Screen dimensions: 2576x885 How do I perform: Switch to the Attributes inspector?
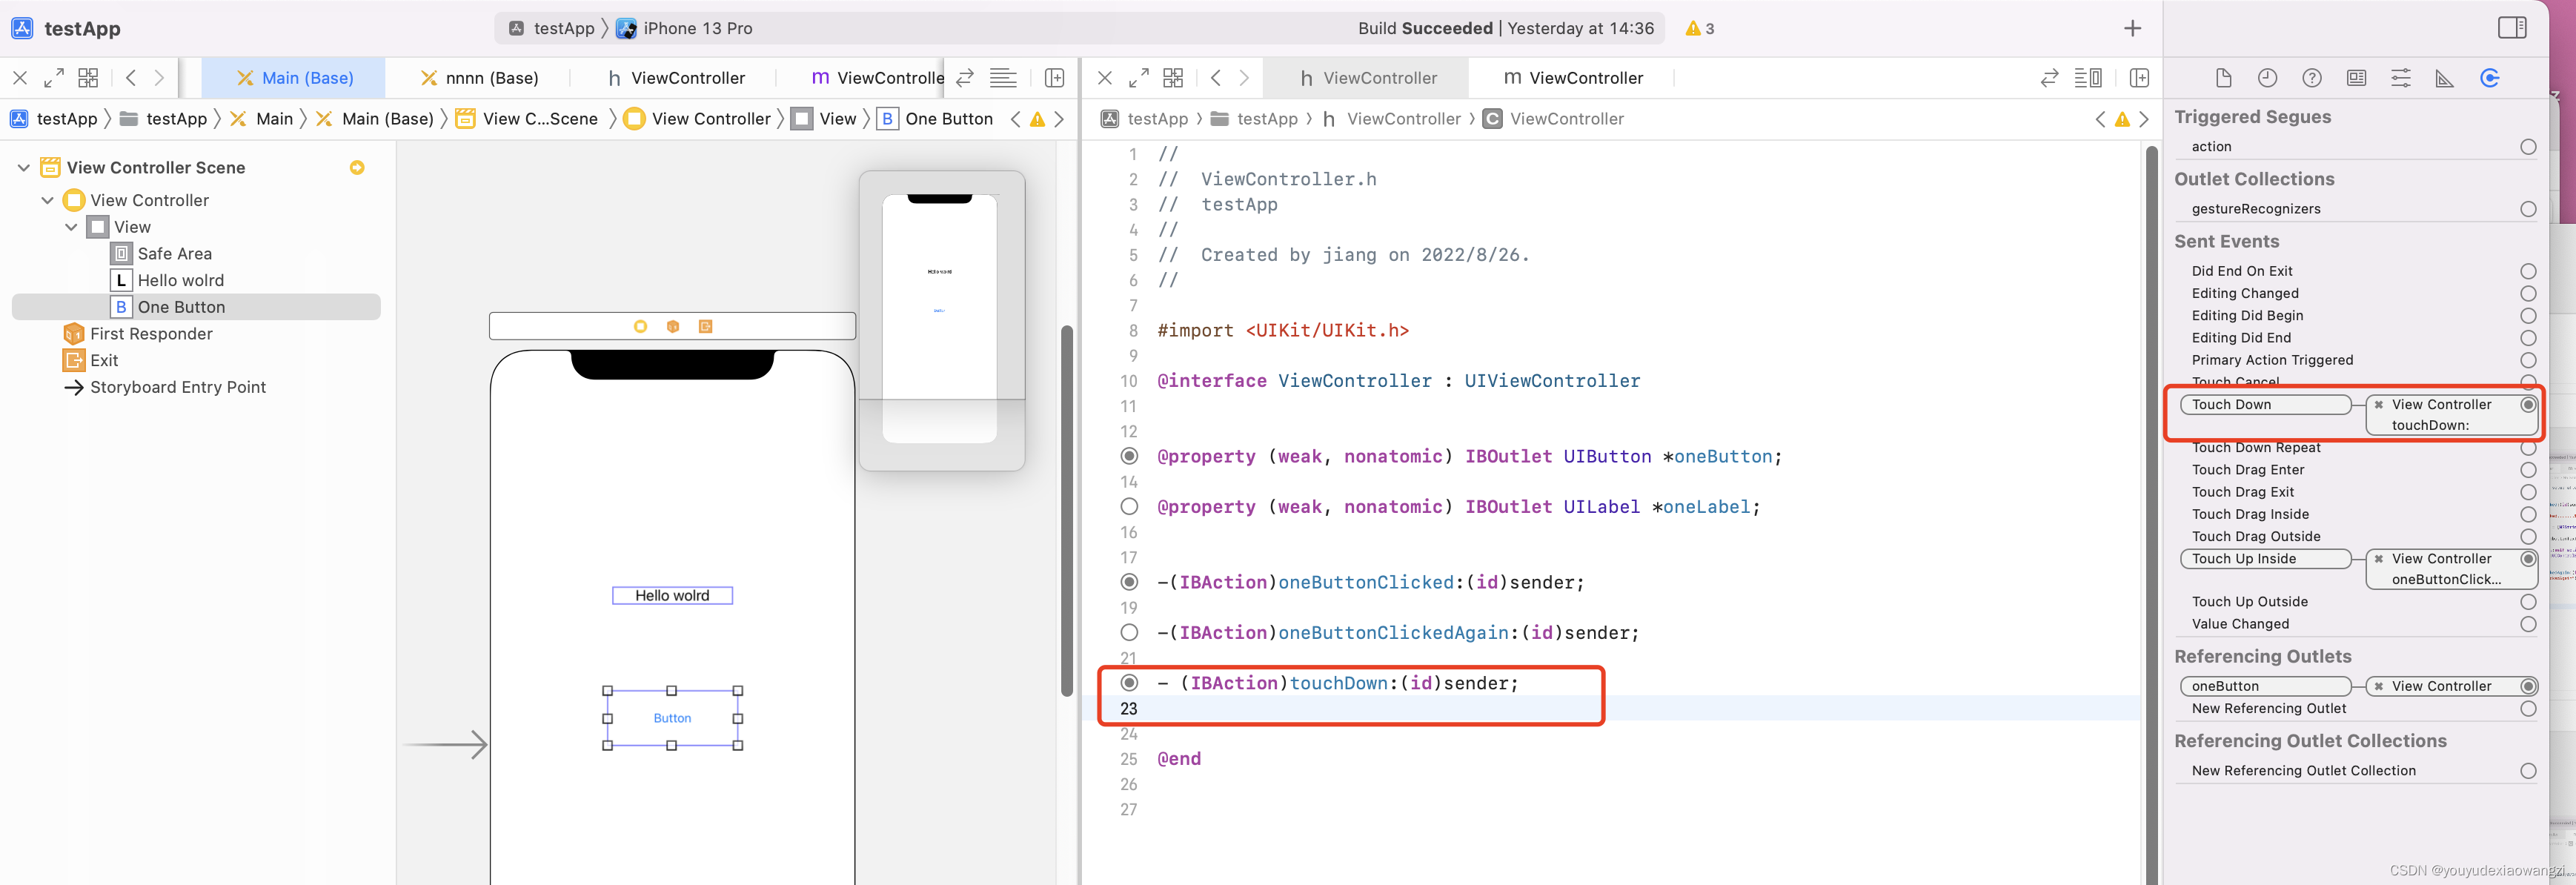click(x=2400, y=78)
